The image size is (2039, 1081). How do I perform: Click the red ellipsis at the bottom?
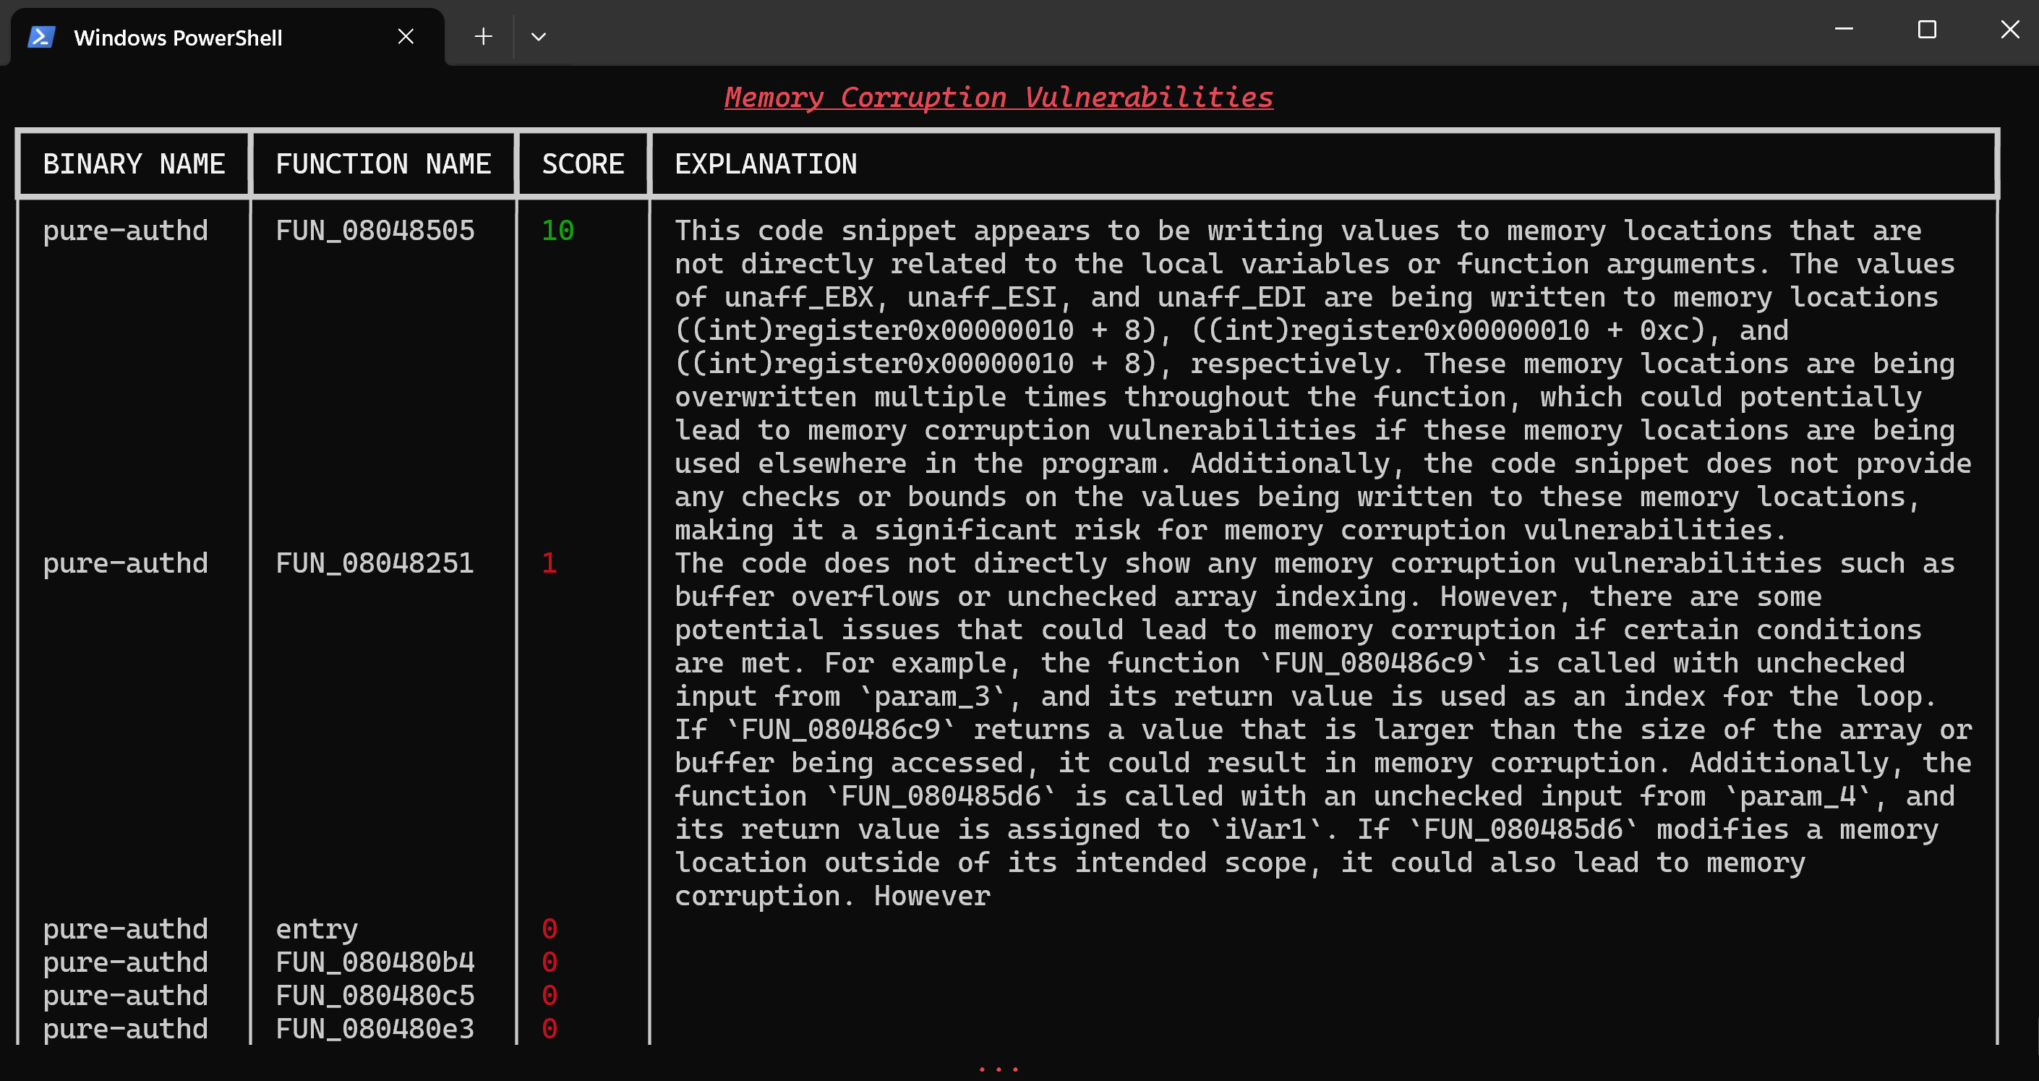coord(998,1068)
